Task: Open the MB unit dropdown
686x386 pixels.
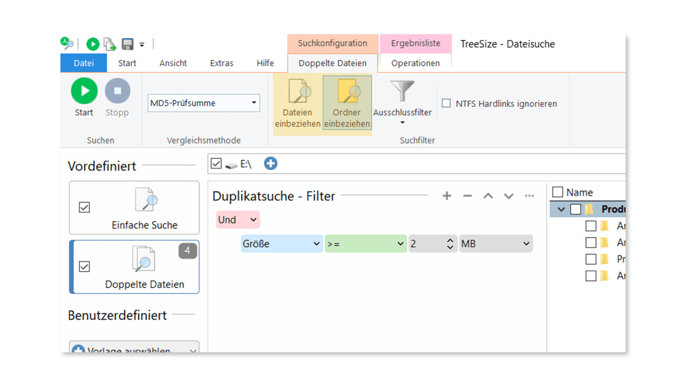Action: click(496, 244)
